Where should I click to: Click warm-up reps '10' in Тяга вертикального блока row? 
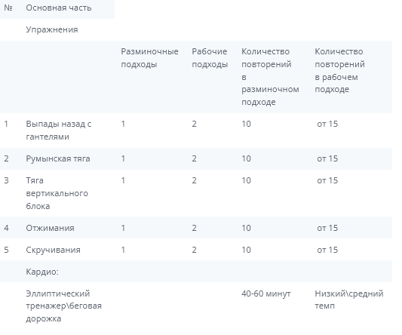(x=246, y=180)
